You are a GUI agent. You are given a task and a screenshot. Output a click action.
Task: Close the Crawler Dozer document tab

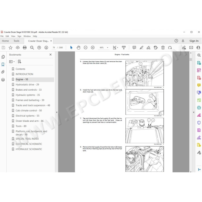[x=51, y=41]
